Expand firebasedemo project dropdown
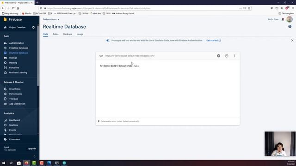Viewport: 296px width, 166px height. pyautogui.click(x=51, y=19)
